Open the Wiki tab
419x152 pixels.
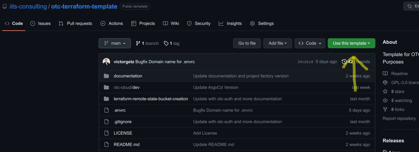(x=171, y=23)
